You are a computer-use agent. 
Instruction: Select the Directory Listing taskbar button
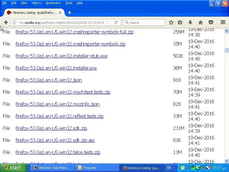141,168
